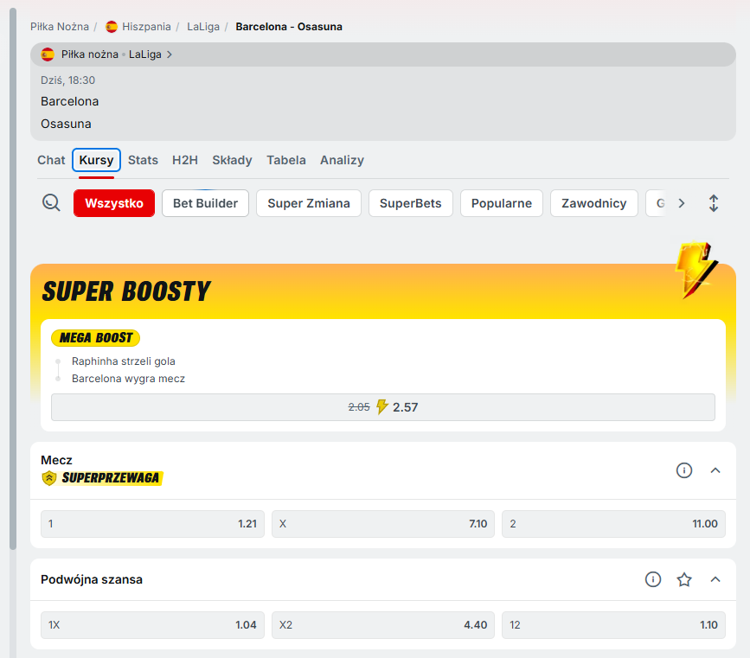The width and height of the screenshot is (750, 658).
Task: Click the Spain flag in breadcrumb
Action: [112, 27]
